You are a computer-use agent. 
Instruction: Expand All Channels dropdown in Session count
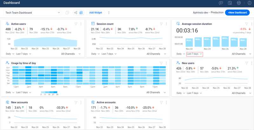(156, 54)
